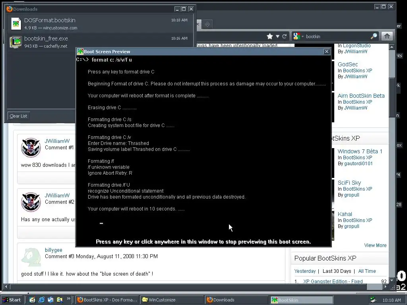The height and width of the screenshot is (305, 407).
Task: Open the GodSec skin link
Action: tap(347, 64)
